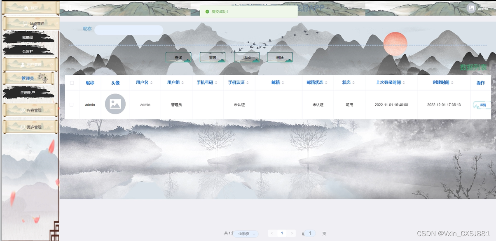Open the 10条/页 page size dropdown

(246, 234)
